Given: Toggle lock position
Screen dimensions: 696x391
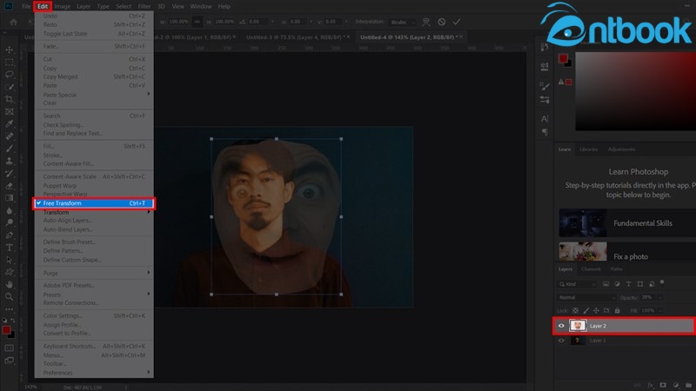Looking at the screenshot, I should point(596,311).
